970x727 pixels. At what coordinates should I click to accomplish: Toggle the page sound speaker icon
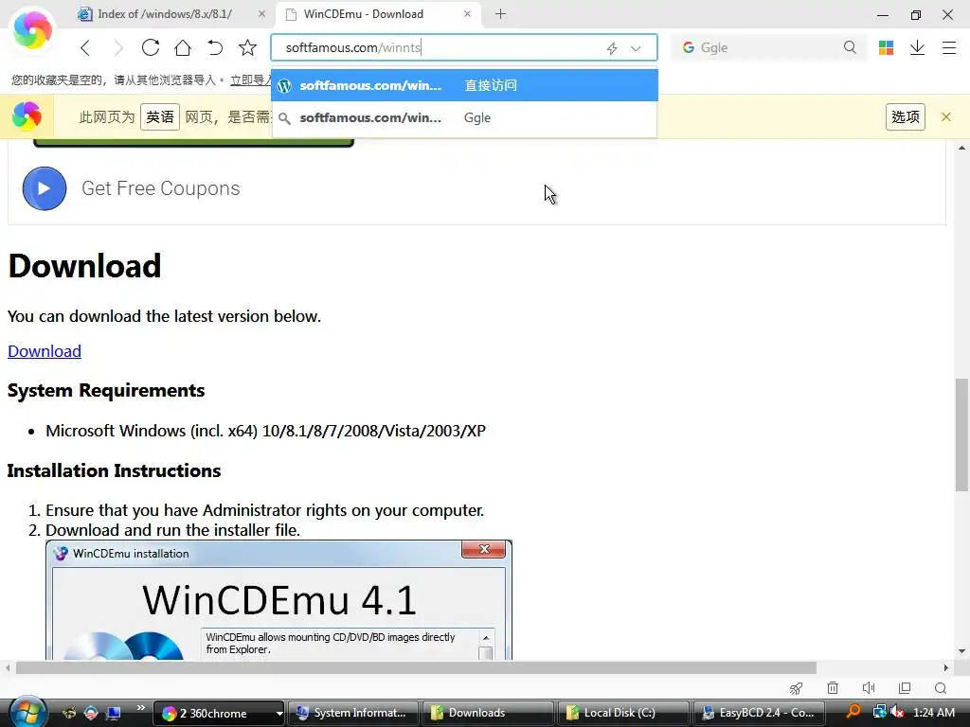[x=869, y=688]
